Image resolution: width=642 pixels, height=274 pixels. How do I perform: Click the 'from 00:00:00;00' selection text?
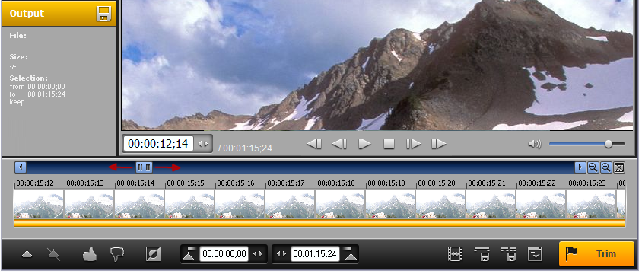(37, 87)
